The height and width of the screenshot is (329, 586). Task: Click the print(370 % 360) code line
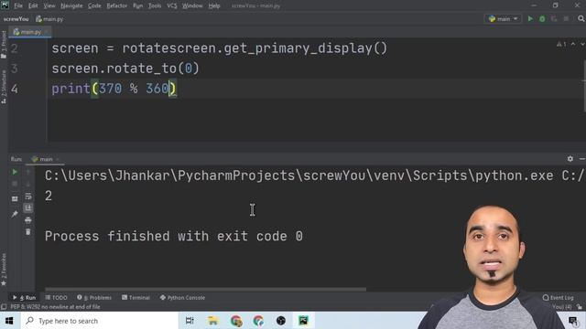pyautogui.click(x=114, y=89)
